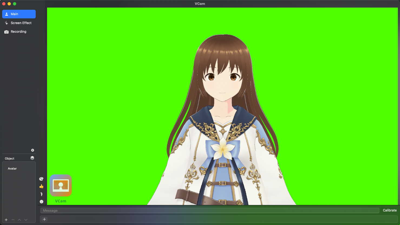The height and width of the screenshot is (225, 400).
Task: Open the smiley face expression icon
Action: coord(41,201)
